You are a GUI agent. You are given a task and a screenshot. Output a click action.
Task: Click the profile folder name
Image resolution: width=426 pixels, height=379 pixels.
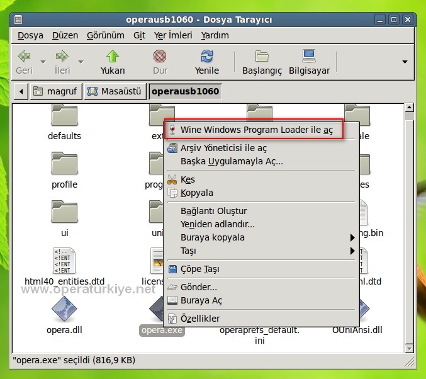click(x=64, y=184)
